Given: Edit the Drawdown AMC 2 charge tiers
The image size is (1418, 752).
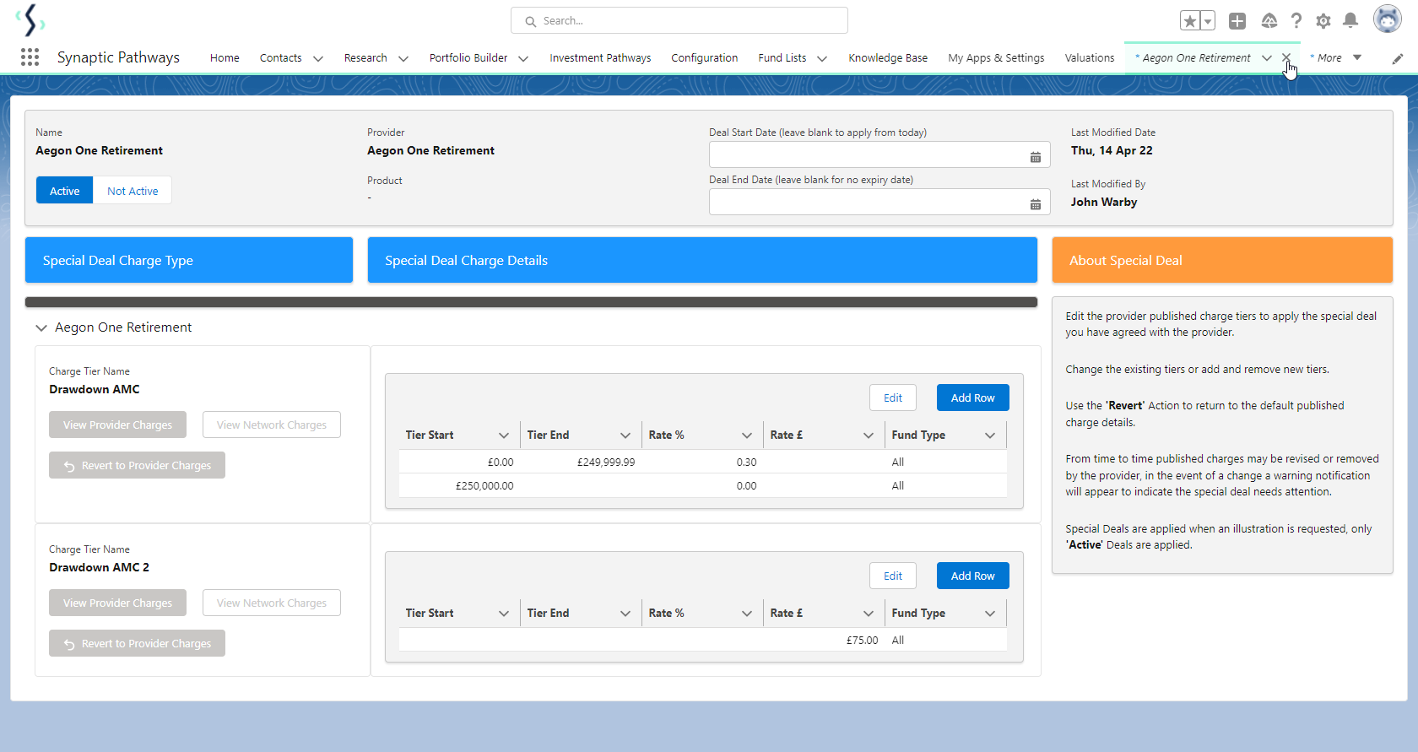Looking at the screenshot, I should click(893, 576).
